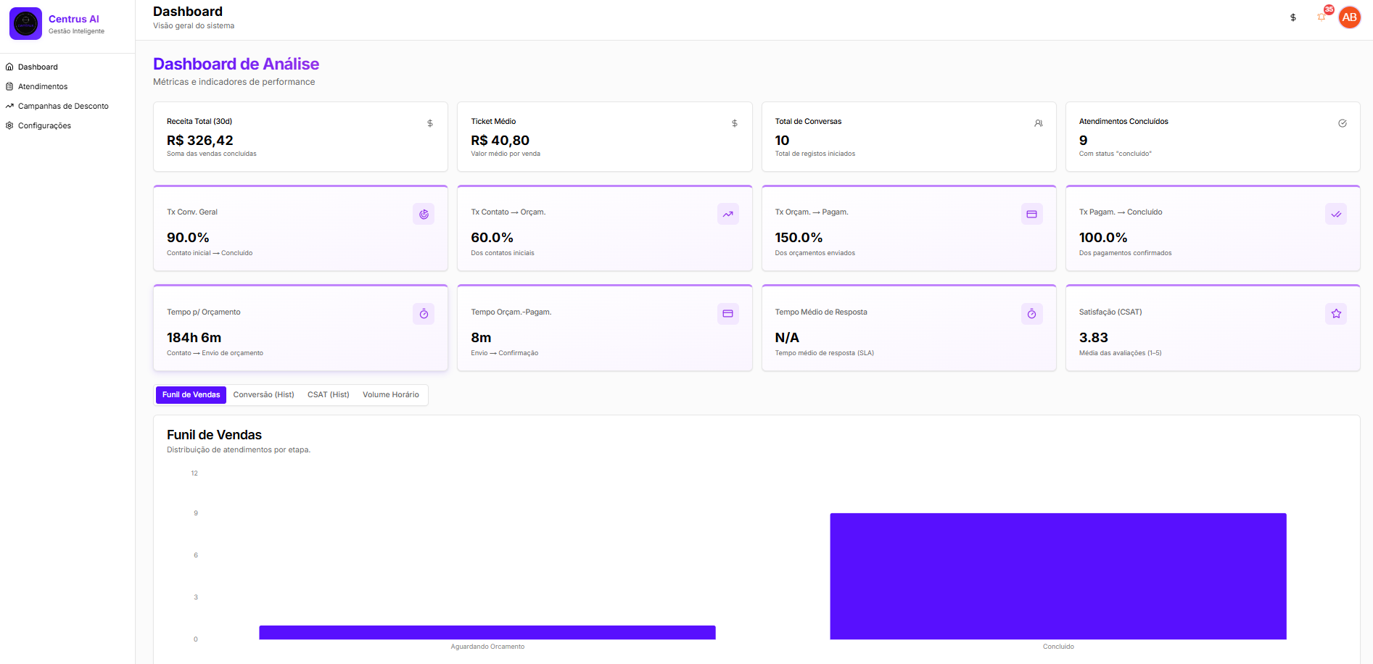The image size is (1373, 664).
Task: Select the Funil de Vendas view button
Action: (x=190, y=394)
